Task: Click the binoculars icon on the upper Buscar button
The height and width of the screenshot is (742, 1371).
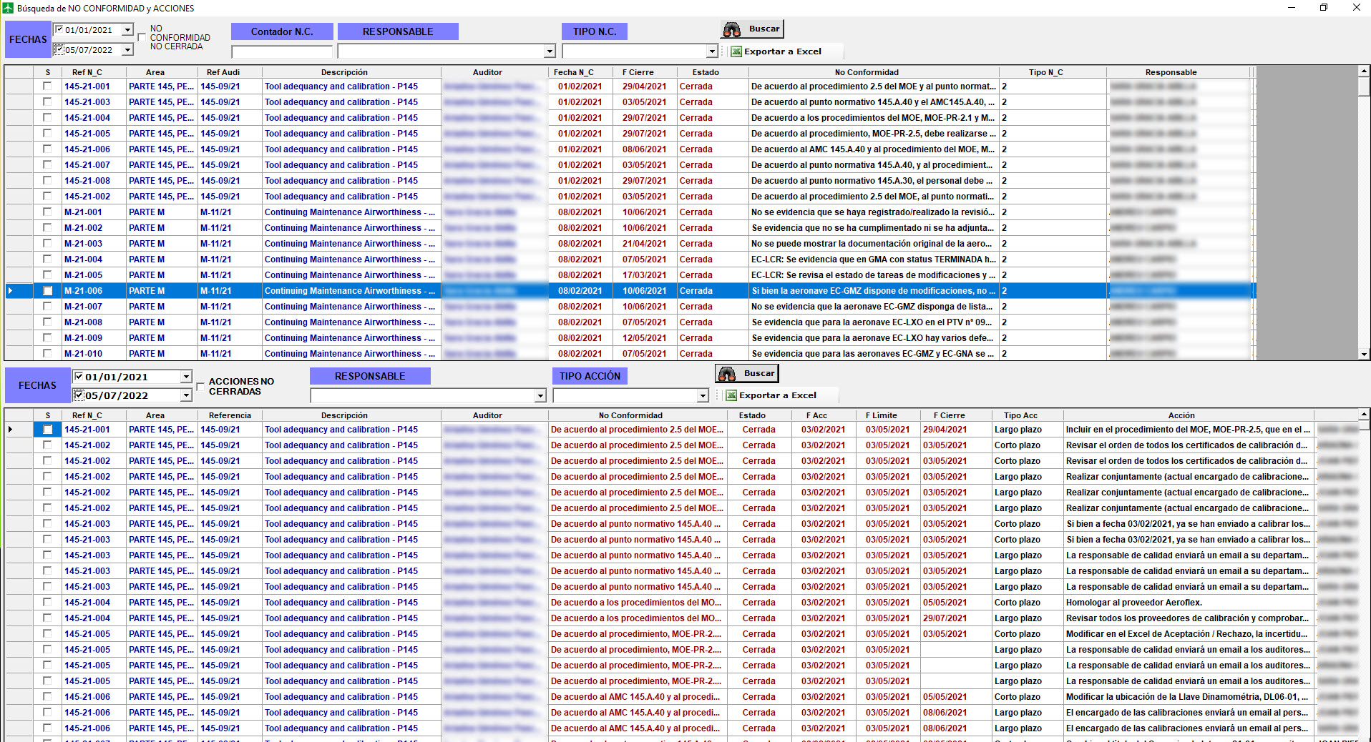Action: pos(732,29)
